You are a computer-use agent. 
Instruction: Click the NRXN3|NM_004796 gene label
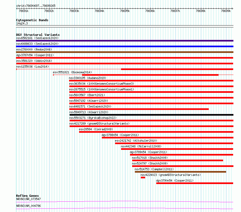pyautogui.click(x=28, y=206)
